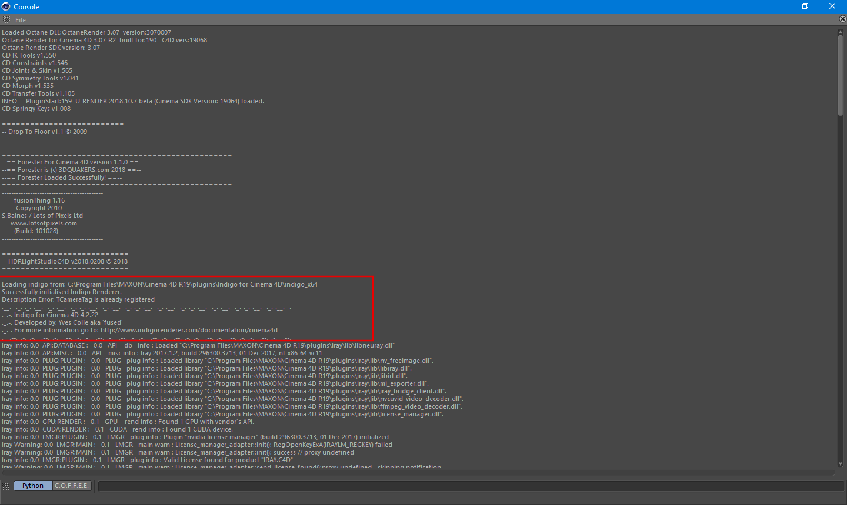The height and width of the screenshot is (505, 847).
Task: Click the www.lotsofpixels.com text line
Action: (x=44, y=224)
